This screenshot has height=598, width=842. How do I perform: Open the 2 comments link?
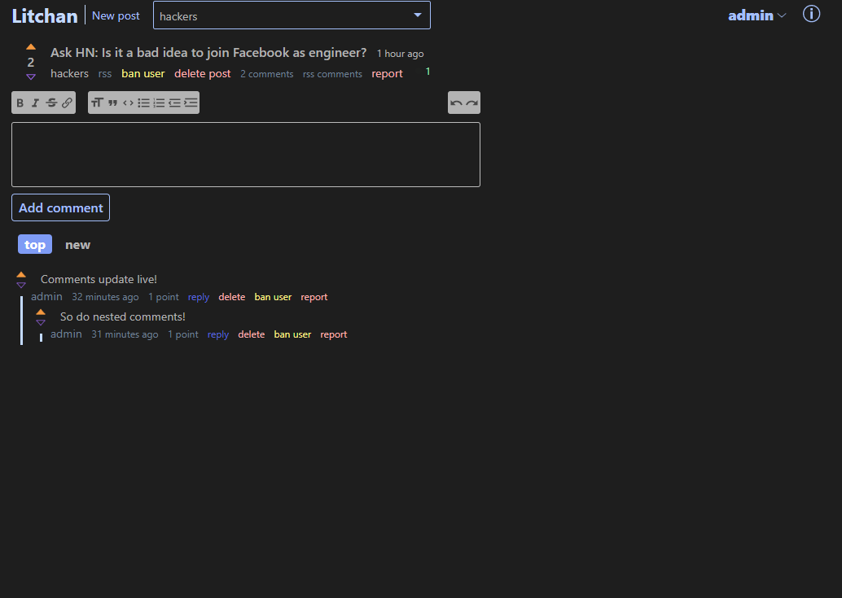point(267,74)
